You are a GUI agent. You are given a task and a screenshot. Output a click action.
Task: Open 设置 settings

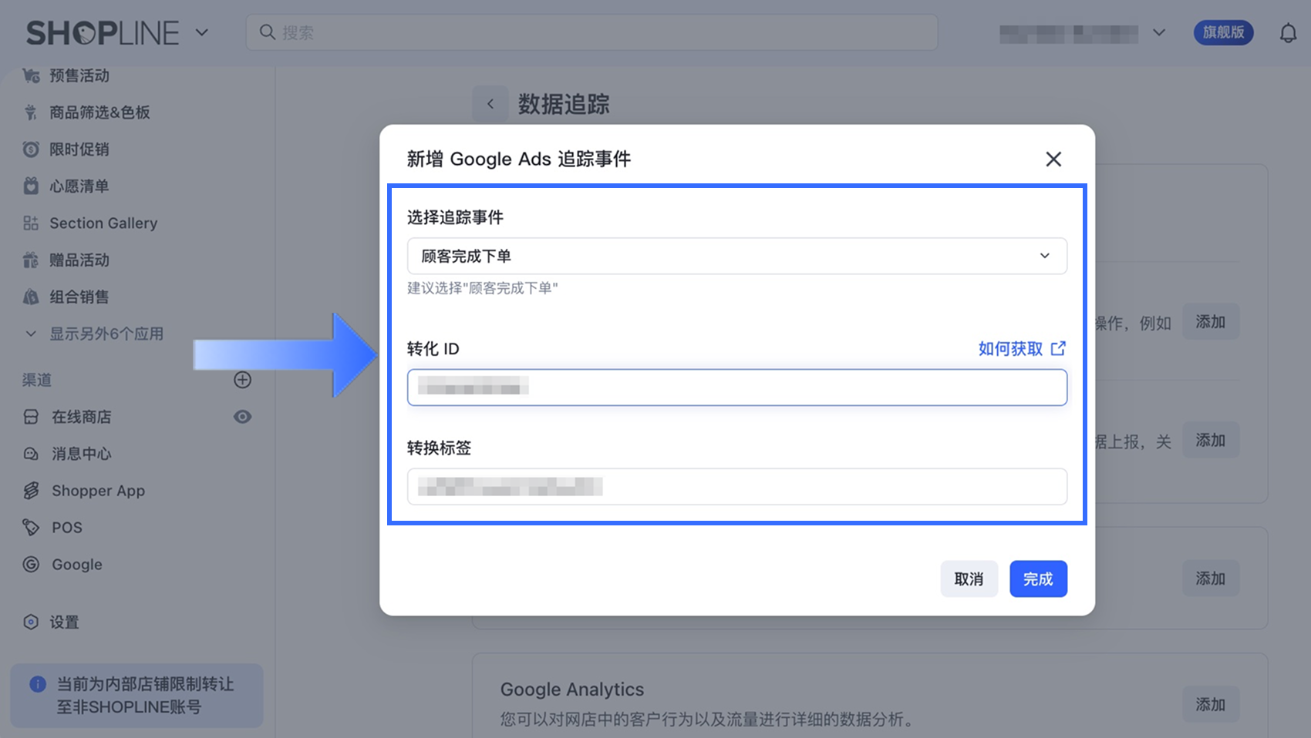click(x=65, y=622)
